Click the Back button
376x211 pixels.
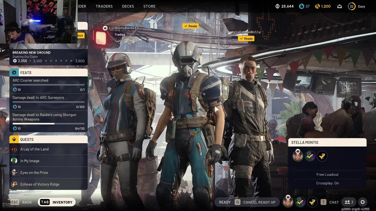(21, 202)
